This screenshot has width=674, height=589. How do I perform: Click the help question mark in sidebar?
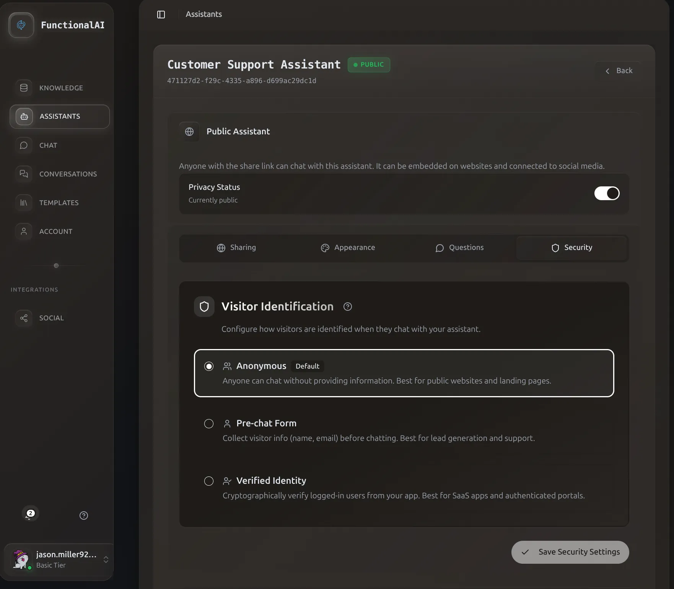coord(84,516)
